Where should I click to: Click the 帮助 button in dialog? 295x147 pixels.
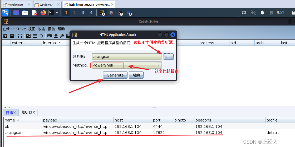(136, 75)
